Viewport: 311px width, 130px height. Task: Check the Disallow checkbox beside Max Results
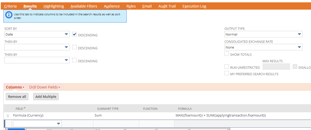click(295, 67)
